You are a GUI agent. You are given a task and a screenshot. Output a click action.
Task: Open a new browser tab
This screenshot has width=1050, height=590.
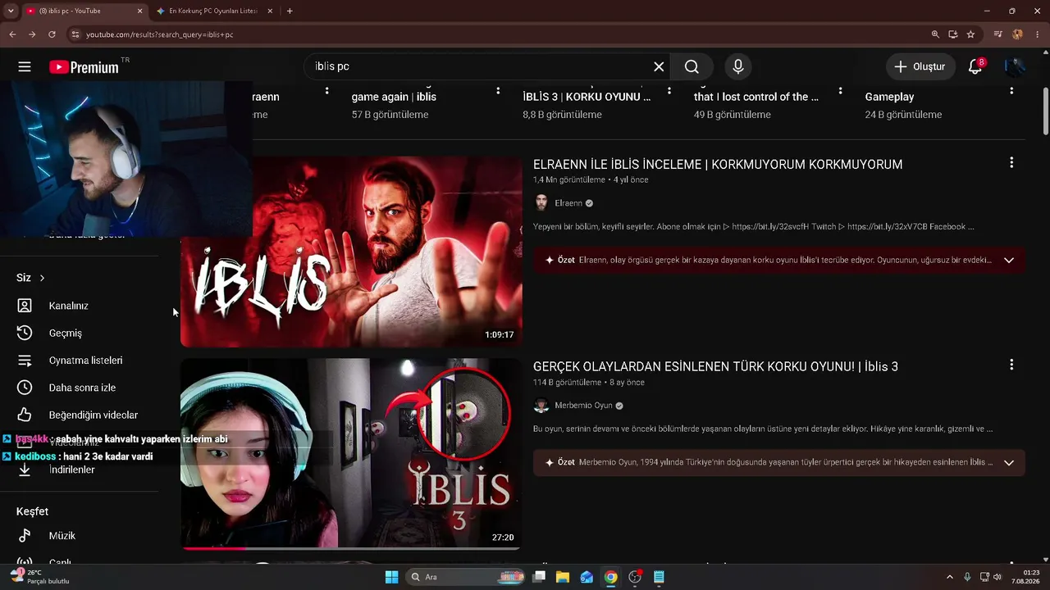tap(290, 11)
